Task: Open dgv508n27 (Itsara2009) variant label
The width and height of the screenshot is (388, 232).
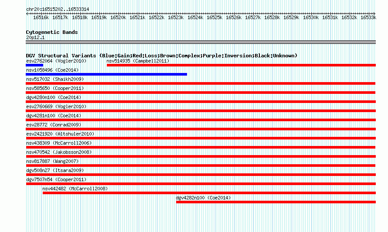Action: pyautogui.click(x=55, y=170)
